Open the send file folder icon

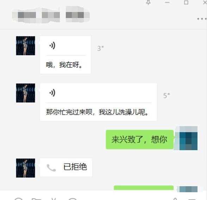(x=37, y=199)
